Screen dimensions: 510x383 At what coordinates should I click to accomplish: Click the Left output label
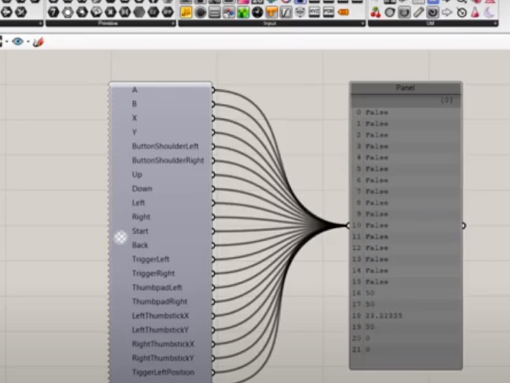(138, 202)
